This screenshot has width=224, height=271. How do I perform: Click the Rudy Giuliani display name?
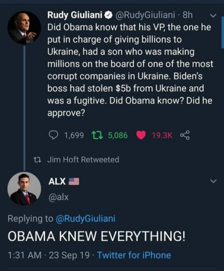[75, 15]
